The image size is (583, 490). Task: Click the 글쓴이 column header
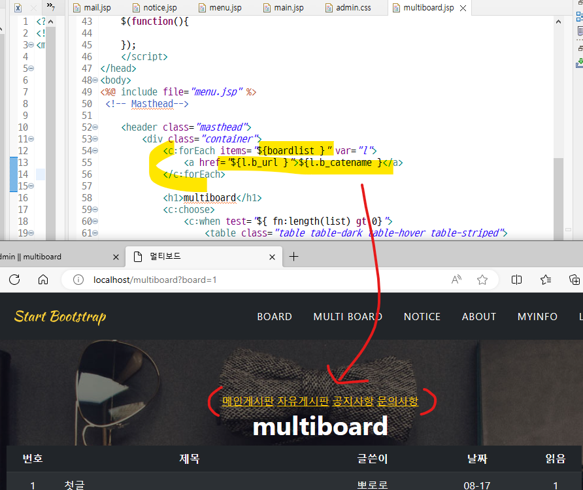pos(372,459)
